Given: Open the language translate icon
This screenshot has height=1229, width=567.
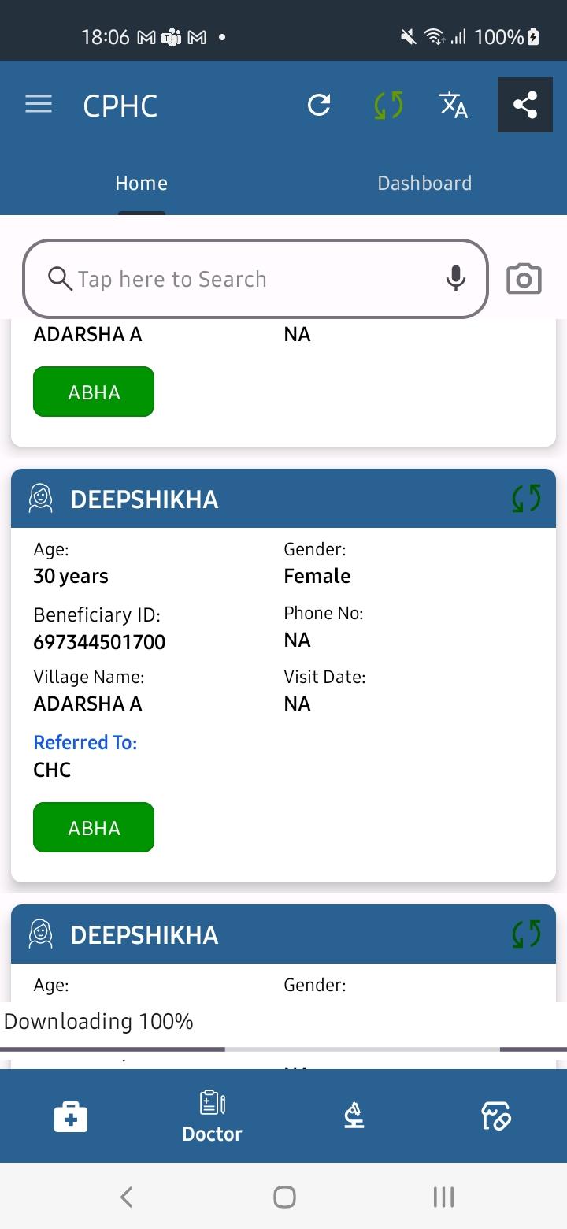Looking at the screenshot, I should point(454,105).
